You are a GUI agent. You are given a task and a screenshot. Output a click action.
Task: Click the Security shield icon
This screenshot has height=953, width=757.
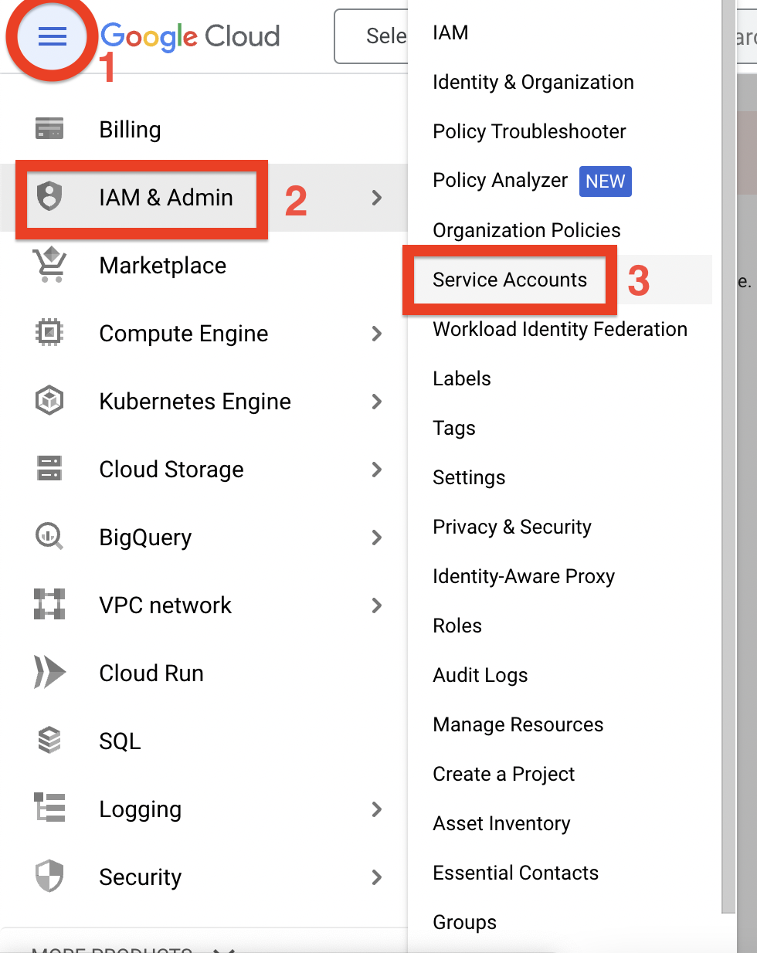(49, 876)
